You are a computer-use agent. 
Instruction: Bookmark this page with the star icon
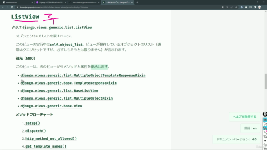(x=236, y=7)
